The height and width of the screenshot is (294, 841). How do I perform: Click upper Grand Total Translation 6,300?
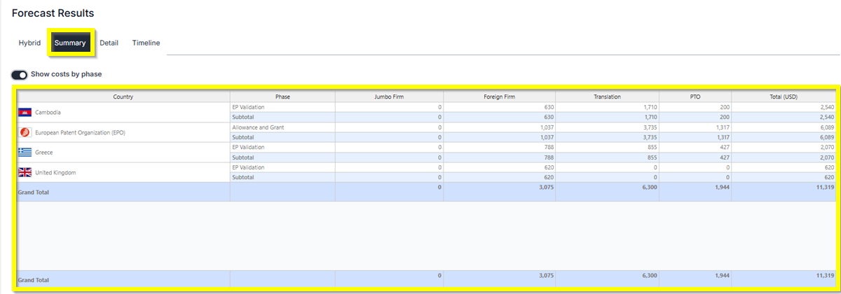point(648,188)
